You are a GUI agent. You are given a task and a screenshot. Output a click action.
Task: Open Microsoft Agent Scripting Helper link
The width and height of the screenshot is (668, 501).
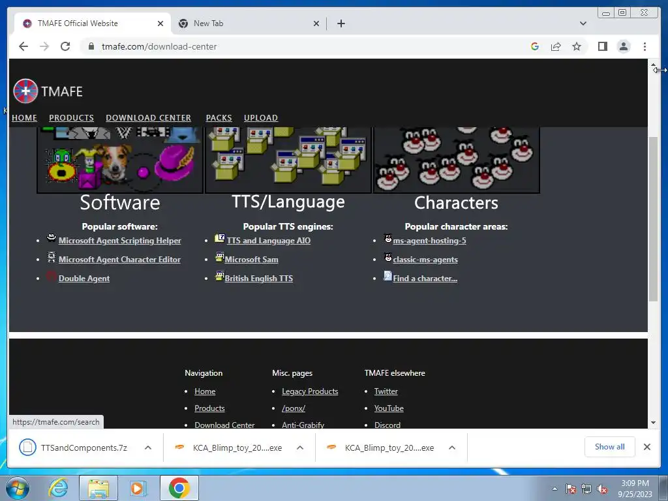point(120,241)
